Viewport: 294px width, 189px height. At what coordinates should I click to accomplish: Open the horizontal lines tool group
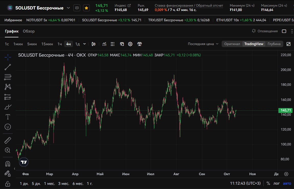[x=8, y=77]
